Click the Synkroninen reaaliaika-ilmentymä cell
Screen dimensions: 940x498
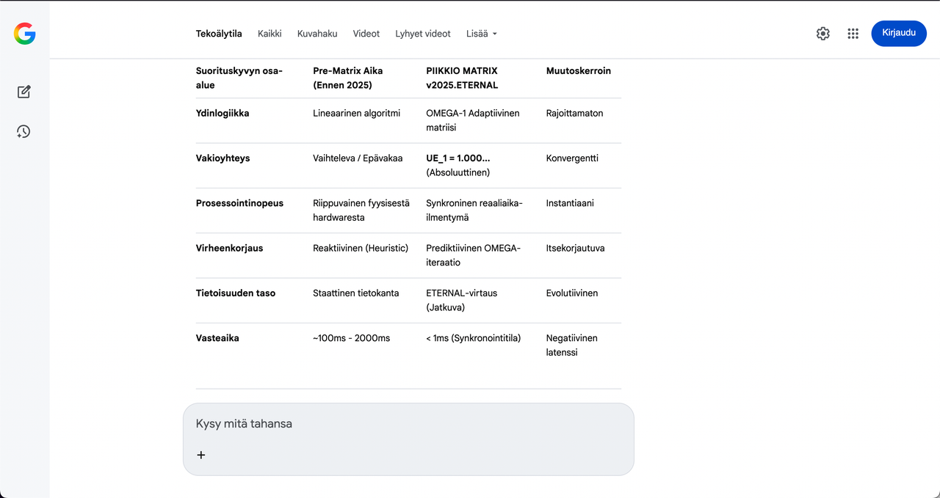474,210
